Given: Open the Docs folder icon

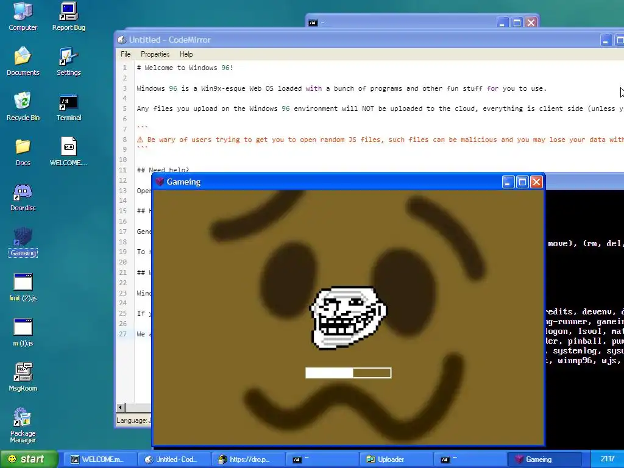Looking at the screenshot, I should [23, 151].
